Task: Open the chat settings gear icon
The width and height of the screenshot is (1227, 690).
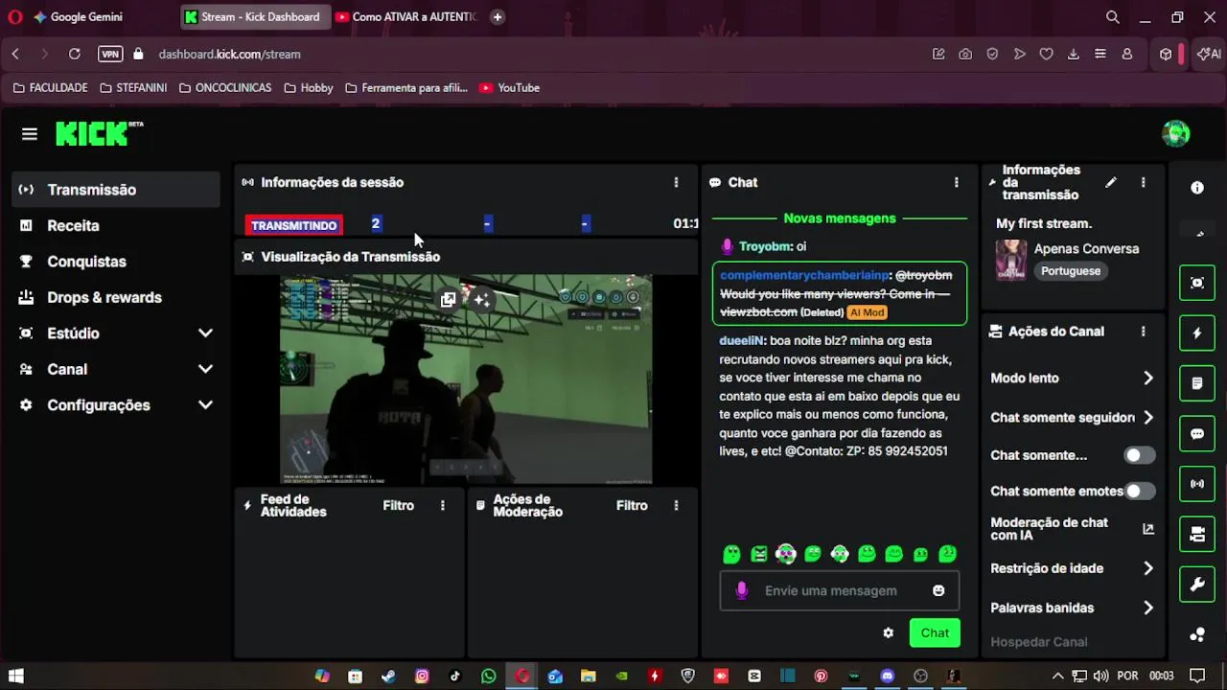Action: pos(888,632)
